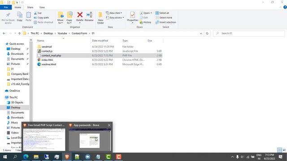287x161 pixels.
Task: Sort by the Name column header
Action: click(x=41, y=41)
